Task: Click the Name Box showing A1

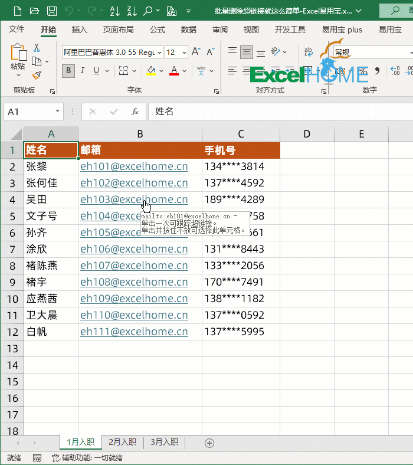Action: pyautogui.click(x=34, y=112)
